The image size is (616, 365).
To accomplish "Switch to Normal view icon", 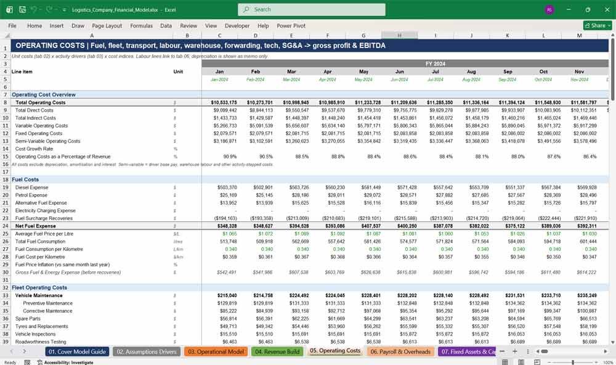I will pos(505,362).
